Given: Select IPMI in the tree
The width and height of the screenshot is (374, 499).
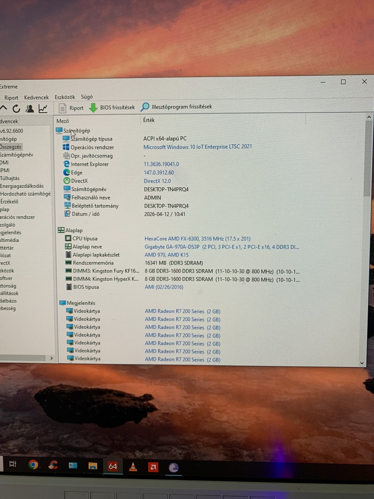Looking at the screenshot, I should pyautogui.click(x=5, y=170).
